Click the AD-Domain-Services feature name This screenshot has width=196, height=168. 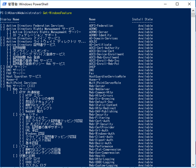(x=103, y=38)
